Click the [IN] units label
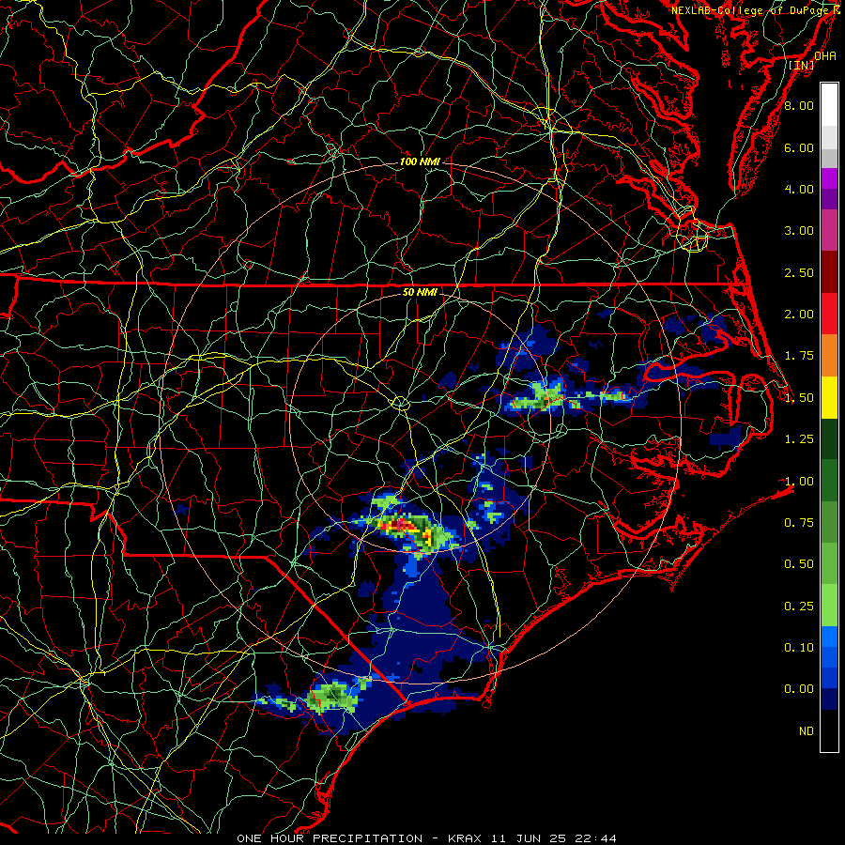Image resolution: width=845 pixels, height=845 pixels. 802,65
